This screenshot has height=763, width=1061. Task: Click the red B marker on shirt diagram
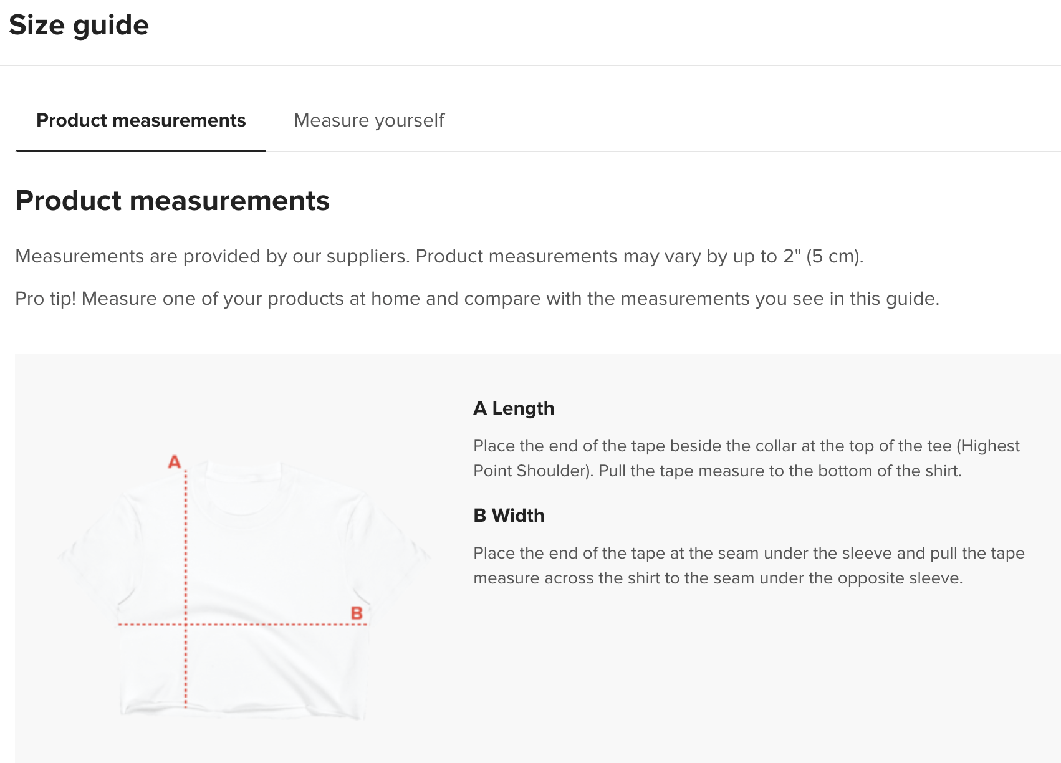tap(357, 613)
